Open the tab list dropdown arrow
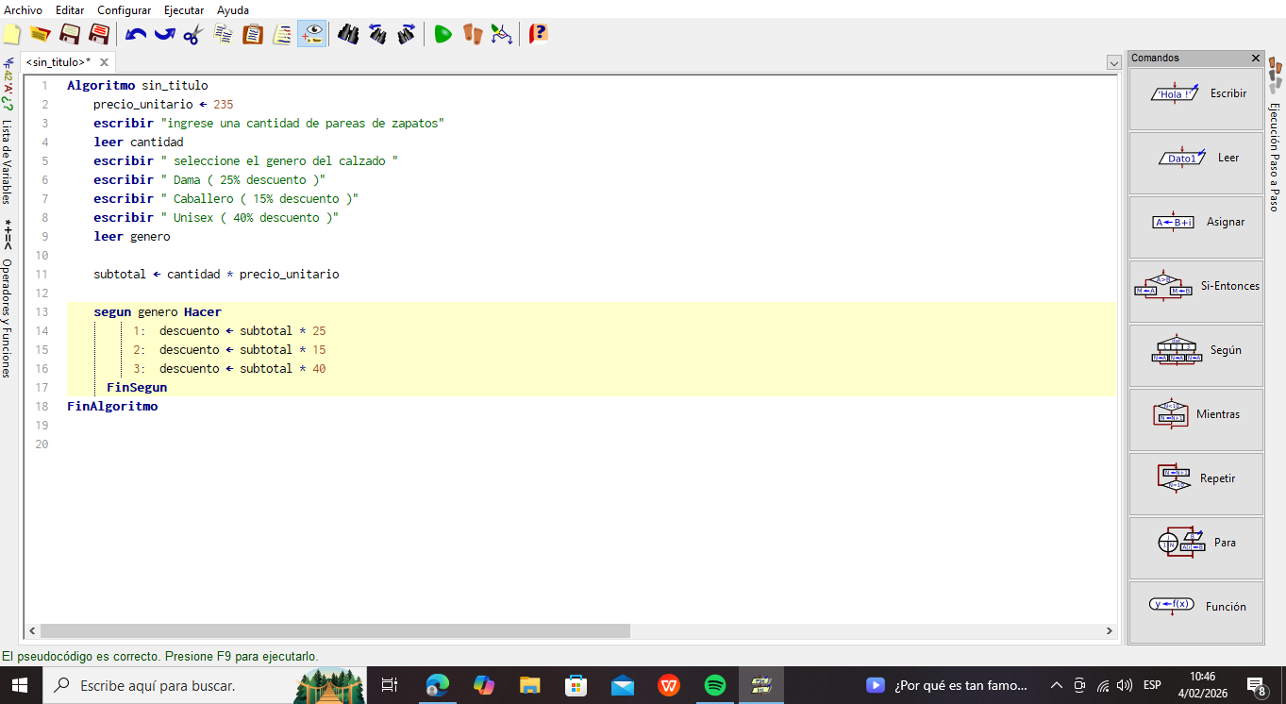 coord(1113,62)
